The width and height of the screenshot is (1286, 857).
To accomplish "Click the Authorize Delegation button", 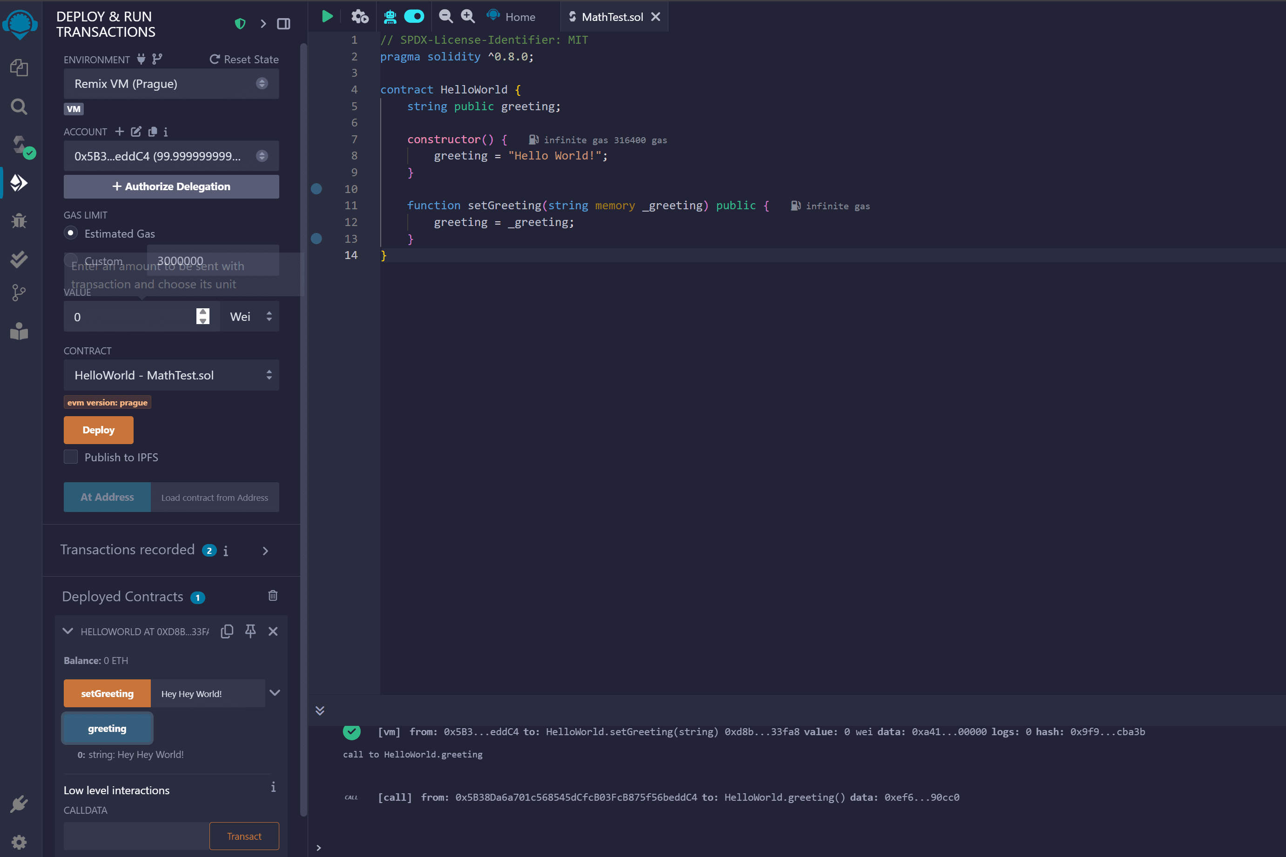I will (x=171, y=186).
